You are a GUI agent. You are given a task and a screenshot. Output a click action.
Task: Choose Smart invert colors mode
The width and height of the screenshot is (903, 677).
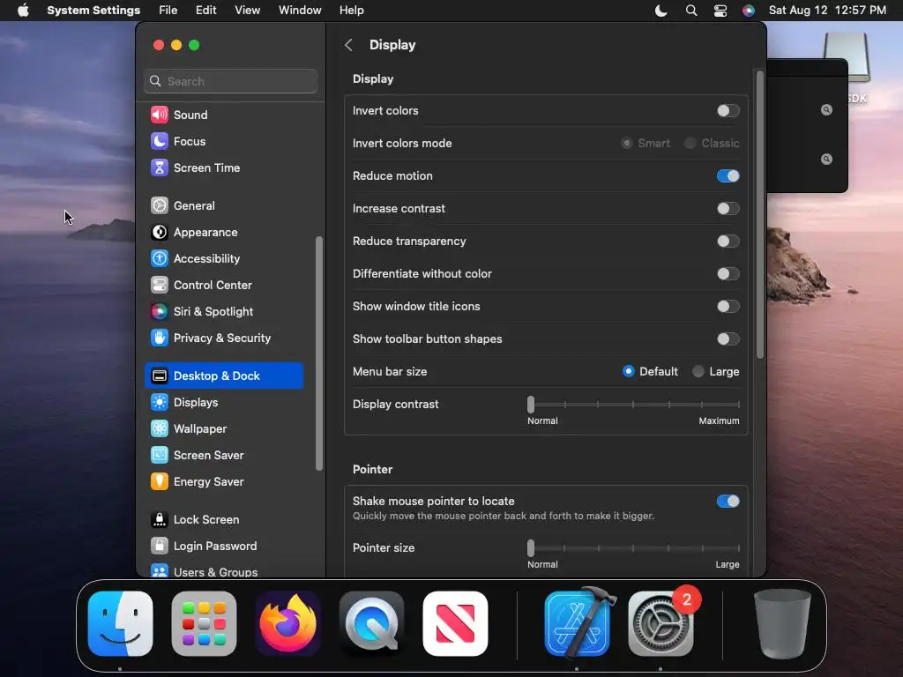[627, 143]
